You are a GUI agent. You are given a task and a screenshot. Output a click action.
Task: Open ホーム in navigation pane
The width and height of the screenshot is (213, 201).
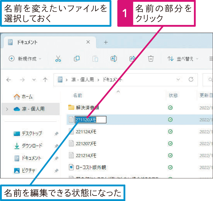[x=23, y=97]
